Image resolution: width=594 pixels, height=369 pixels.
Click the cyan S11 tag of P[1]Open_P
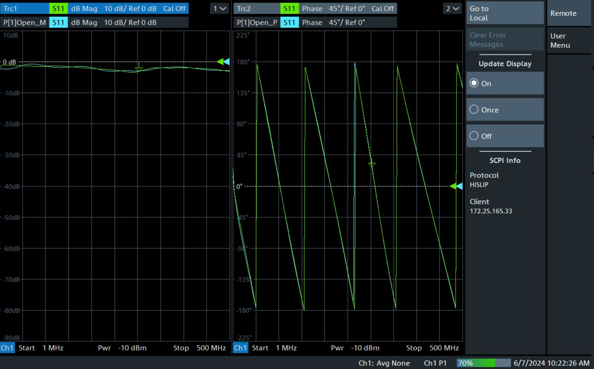289,23
